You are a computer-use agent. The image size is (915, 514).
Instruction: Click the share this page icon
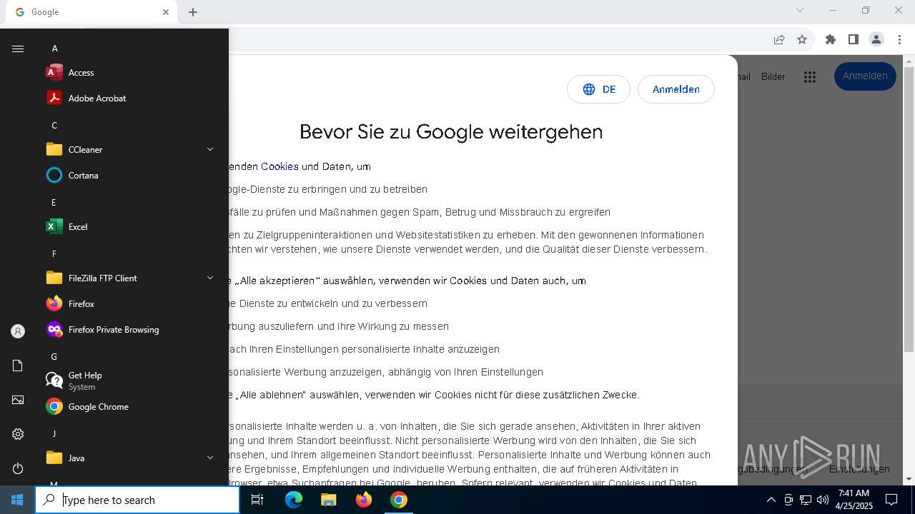coord(779,39)
